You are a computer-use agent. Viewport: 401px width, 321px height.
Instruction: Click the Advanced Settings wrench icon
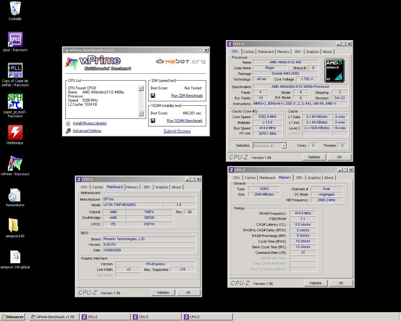tap(68, 131)
